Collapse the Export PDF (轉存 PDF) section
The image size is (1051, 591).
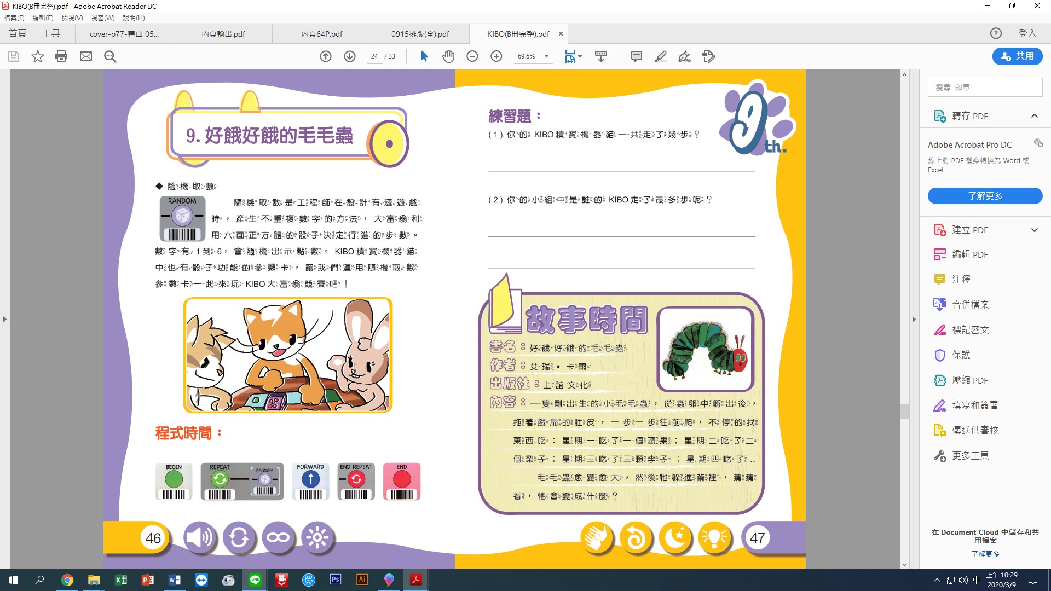tap(1035, 115)
